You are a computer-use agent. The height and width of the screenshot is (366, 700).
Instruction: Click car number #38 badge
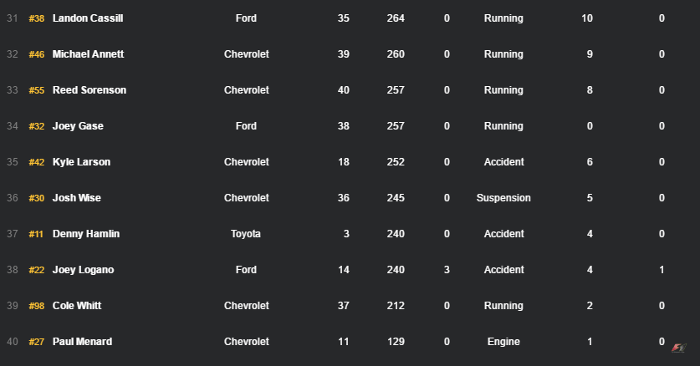coord(36,18)
